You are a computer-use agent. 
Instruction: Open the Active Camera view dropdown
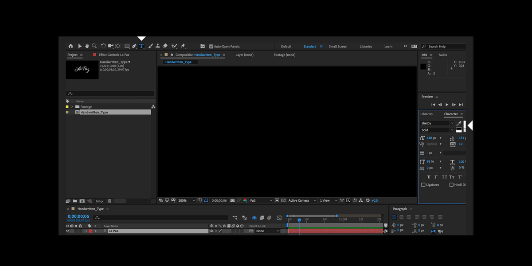tap(302, 200)
